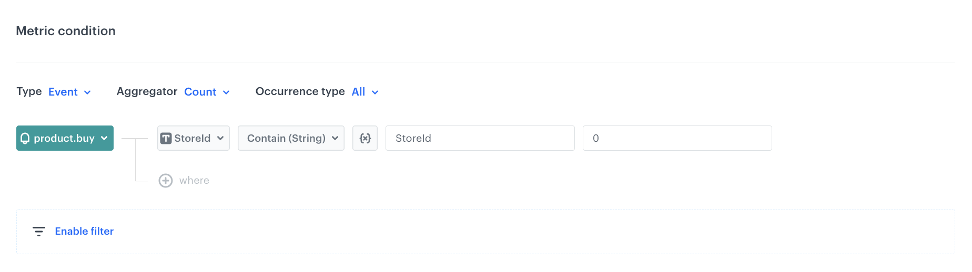Click the chevron arrow beside Count
The width and height of the screenshot is (972, 272).
(x=226, y=92)
